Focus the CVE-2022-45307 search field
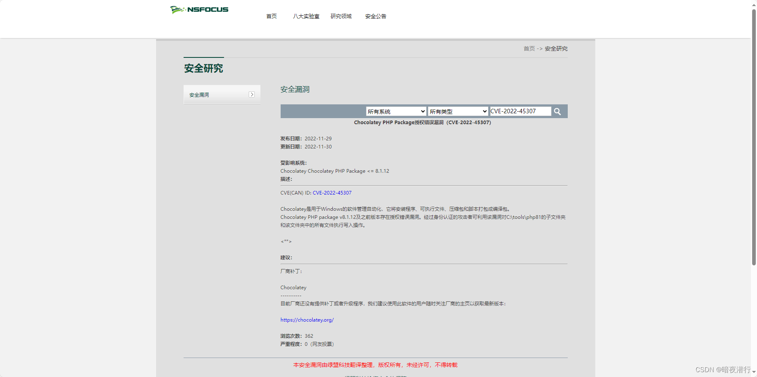 [x=520, y=111]
